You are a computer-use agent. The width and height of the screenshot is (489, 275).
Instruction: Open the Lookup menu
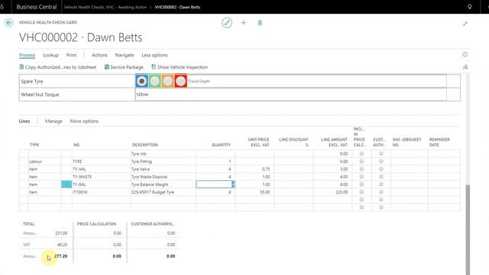(x=50, y=55)
